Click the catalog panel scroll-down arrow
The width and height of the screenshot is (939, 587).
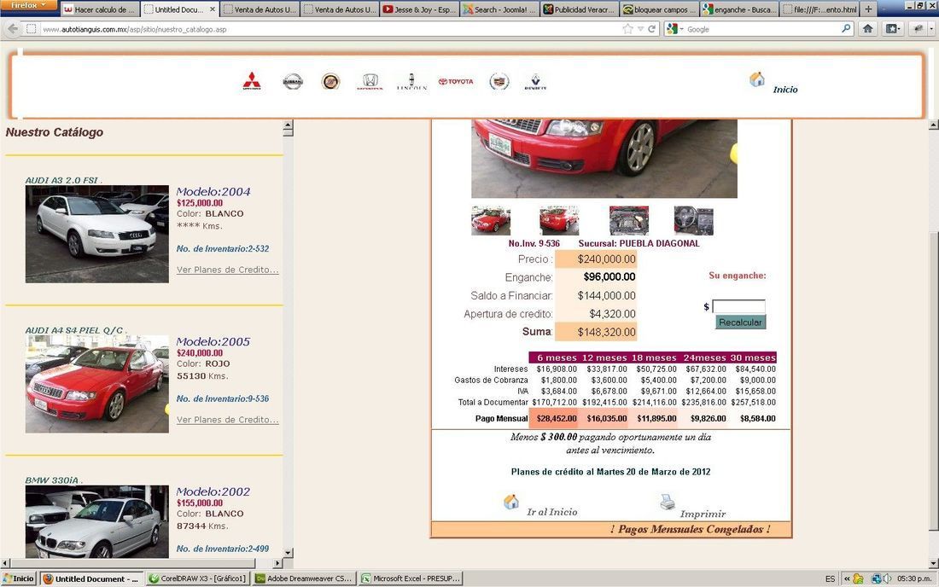(288, 553)
